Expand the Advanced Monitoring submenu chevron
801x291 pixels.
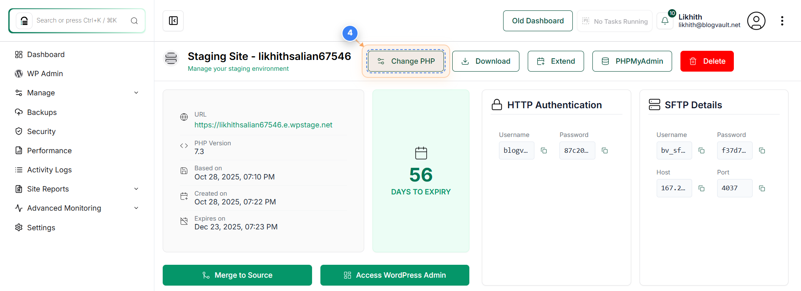[x=136, y=208]
